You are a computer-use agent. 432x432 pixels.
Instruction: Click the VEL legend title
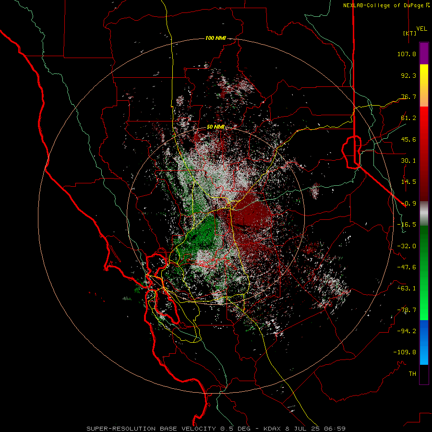click(421, 29)
